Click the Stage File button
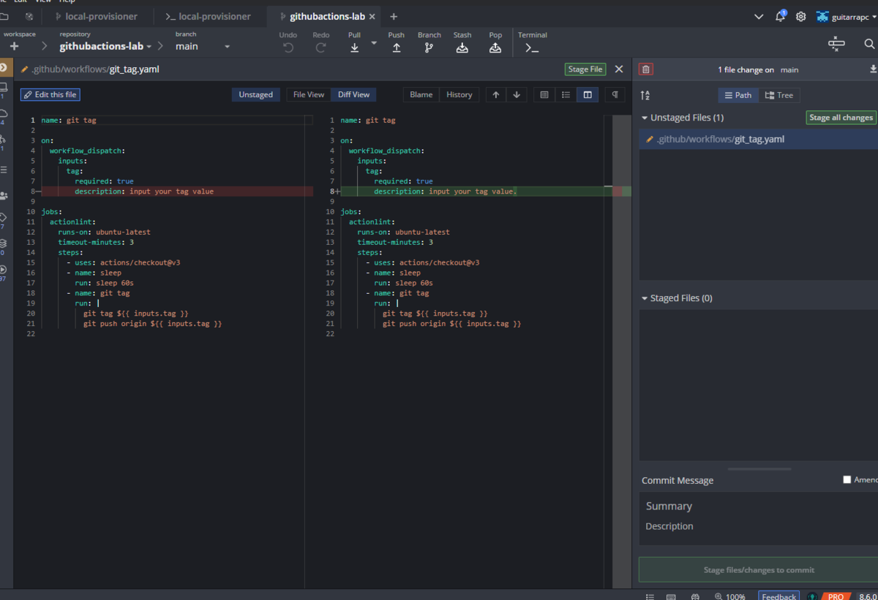Image resolution: width=878 pixels, height=600 pixels. pyautogui.click(x=585, y=69)
